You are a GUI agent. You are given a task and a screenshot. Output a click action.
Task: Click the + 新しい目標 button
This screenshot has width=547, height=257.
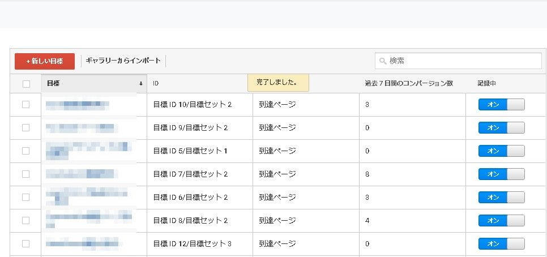point(44,61)
